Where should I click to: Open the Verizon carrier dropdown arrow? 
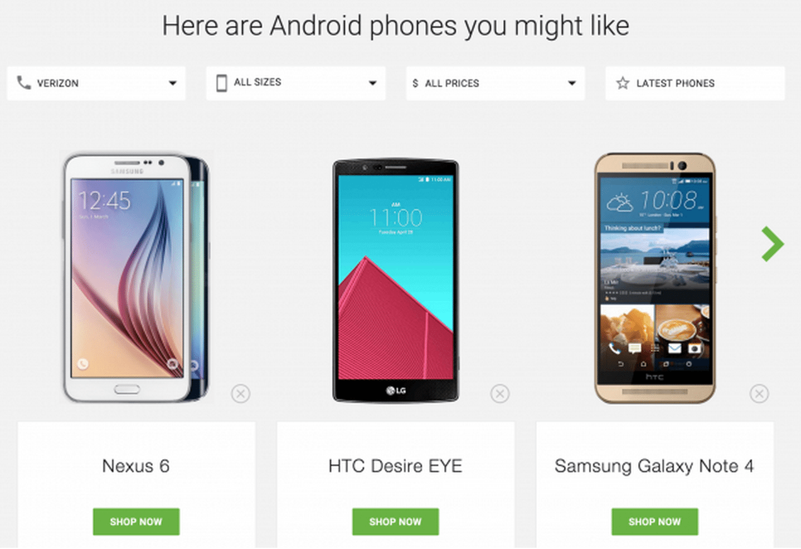[x=173, y=83]
